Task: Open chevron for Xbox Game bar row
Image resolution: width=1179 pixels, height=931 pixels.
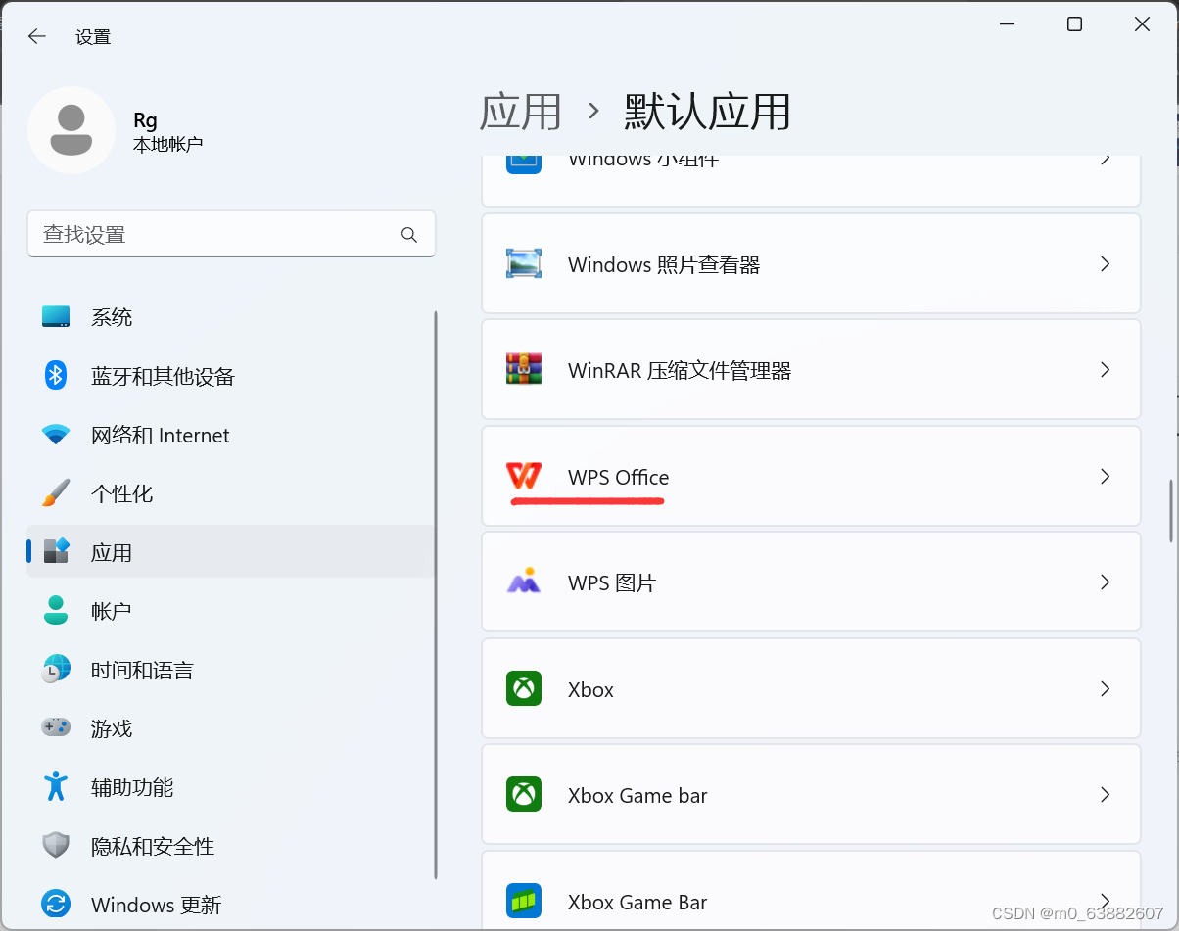Action: pos(1105,795)
